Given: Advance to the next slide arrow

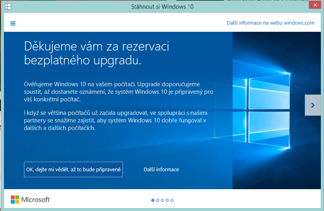Looking at the screenshot, I should (313, 105).
